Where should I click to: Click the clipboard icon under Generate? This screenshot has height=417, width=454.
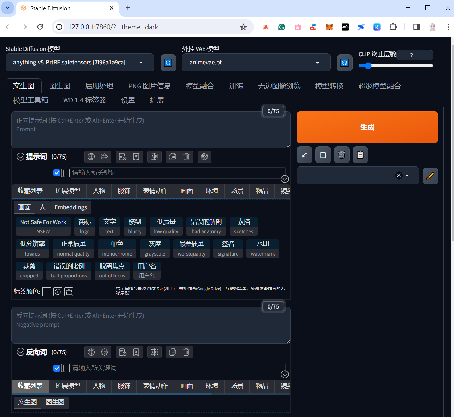click(360, 155)
